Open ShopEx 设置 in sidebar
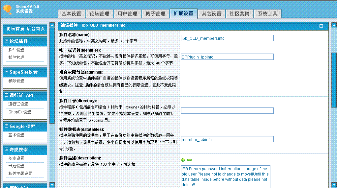The width and height of the screenshot is (337, 188). (20, 112)
